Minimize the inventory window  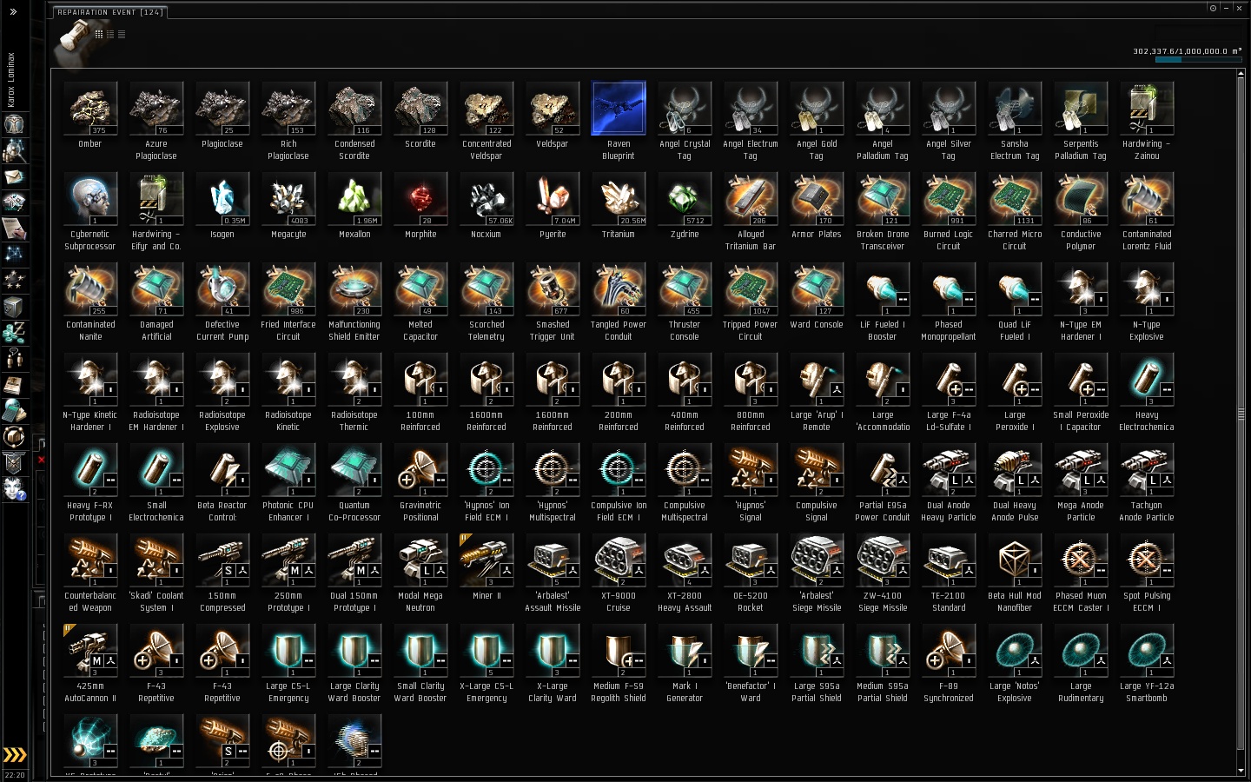[x=1226, y=8]
